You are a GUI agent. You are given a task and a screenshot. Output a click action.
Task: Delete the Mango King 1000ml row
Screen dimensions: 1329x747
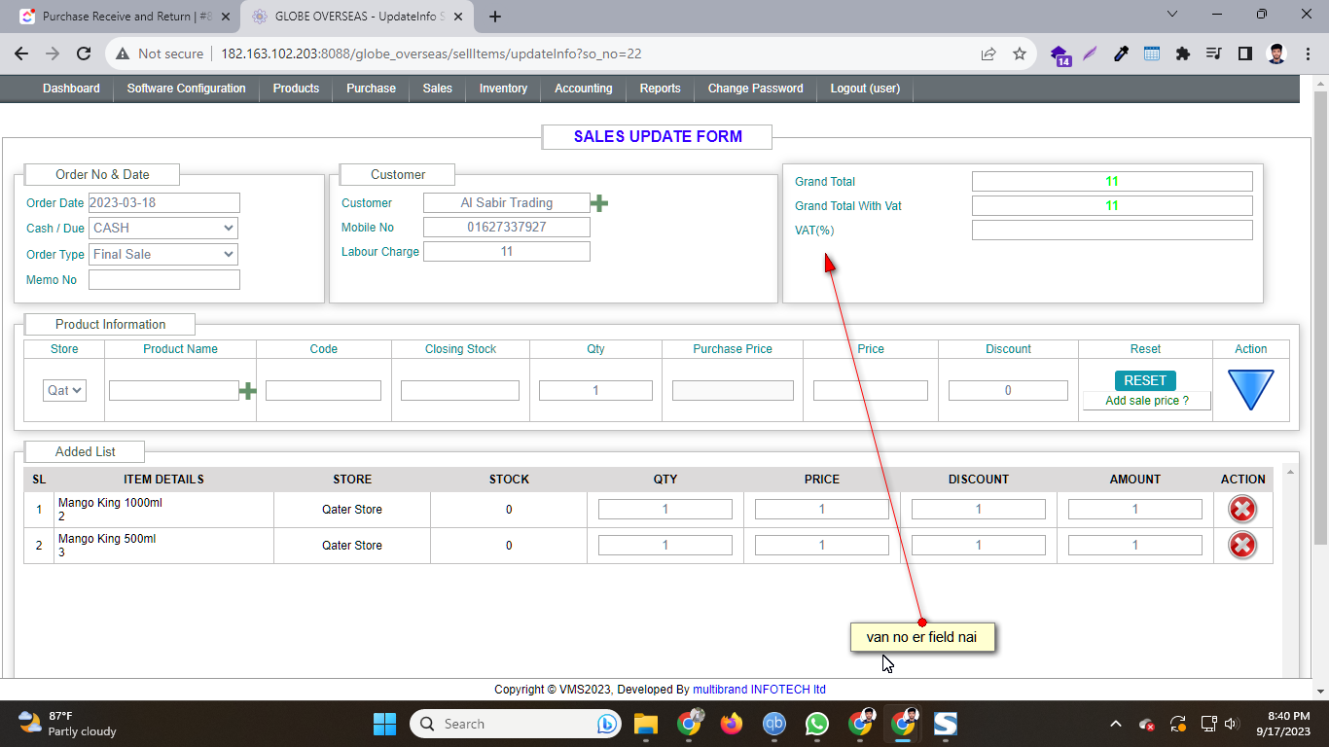(x=1242, y=510)
